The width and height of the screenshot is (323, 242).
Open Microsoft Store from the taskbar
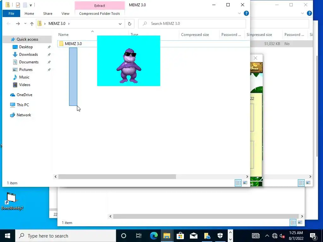click(x=180, y=236)
